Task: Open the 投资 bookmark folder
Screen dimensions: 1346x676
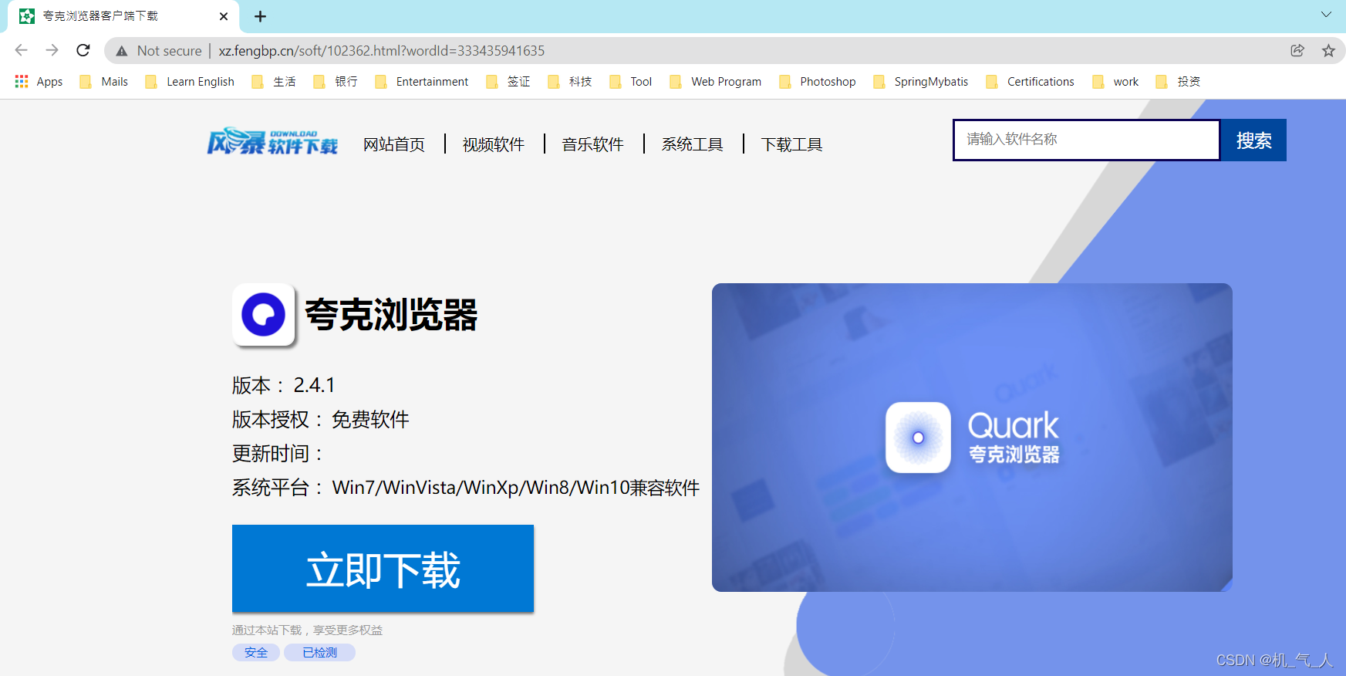Action: [x=1178, y=82]
